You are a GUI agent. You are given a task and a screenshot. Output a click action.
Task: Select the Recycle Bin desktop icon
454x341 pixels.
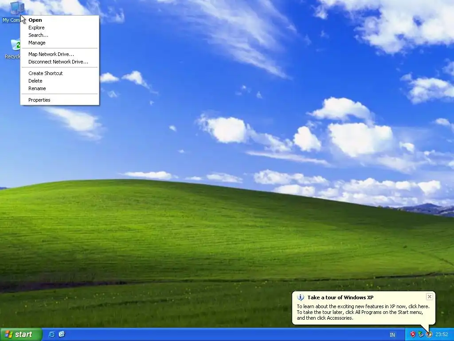click(13, 49)
